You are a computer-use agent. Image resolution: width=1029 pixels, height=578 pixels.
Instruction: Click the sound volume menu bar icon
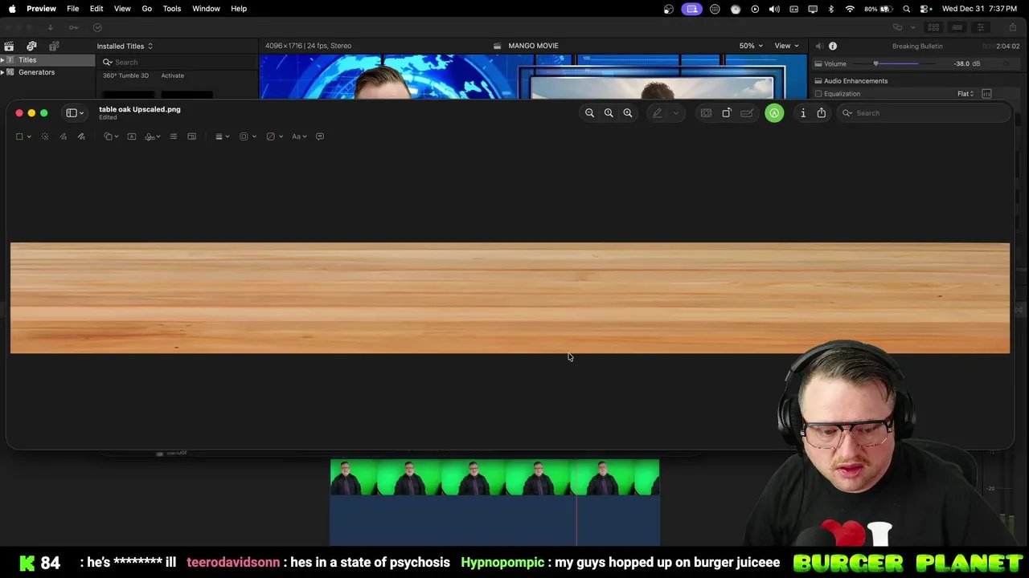coord(773,9)
